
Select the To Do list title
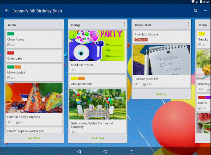(12, 25)
